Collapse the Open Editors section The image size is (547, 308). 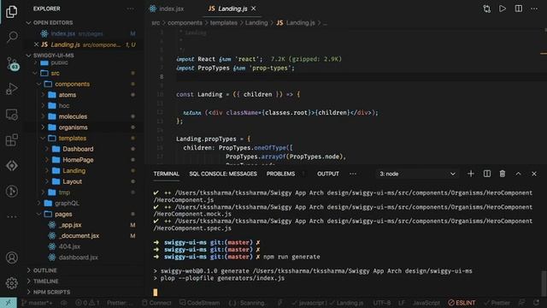click(x=84, y=23)
